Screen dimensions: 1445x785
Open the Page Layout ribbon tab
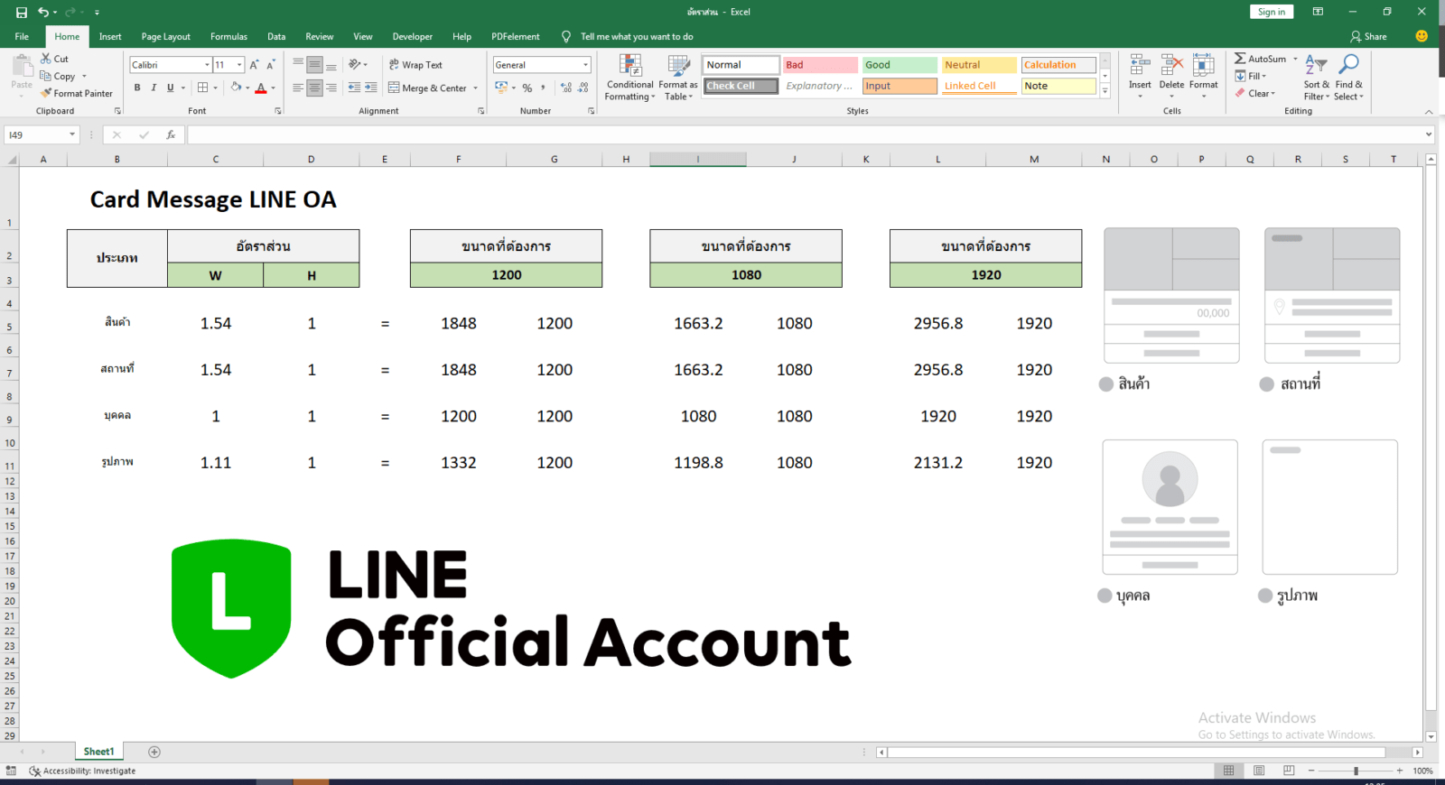[165, 37]
